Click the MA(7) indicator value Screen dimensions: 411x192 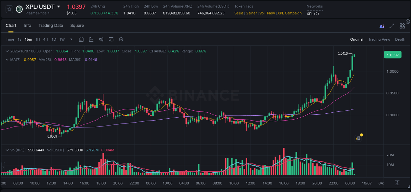click(30, 59)
